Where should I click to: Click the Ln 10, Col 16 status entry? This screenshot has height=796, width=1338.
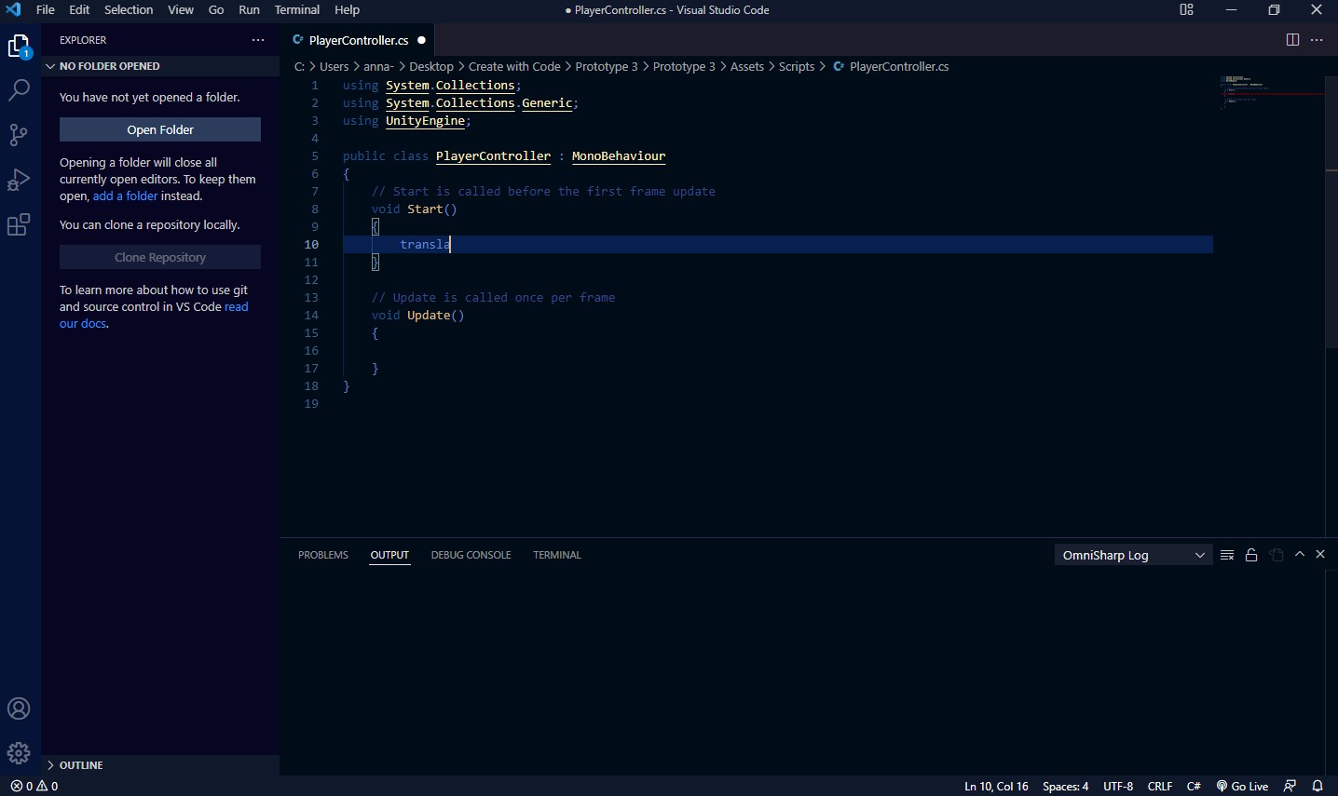tap(996, 786)
